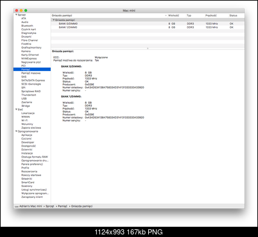Screen dimensions: 258x237
Task: Select iBridge in the sidebar
Action: pyautogui.click(x=26, y=106)
